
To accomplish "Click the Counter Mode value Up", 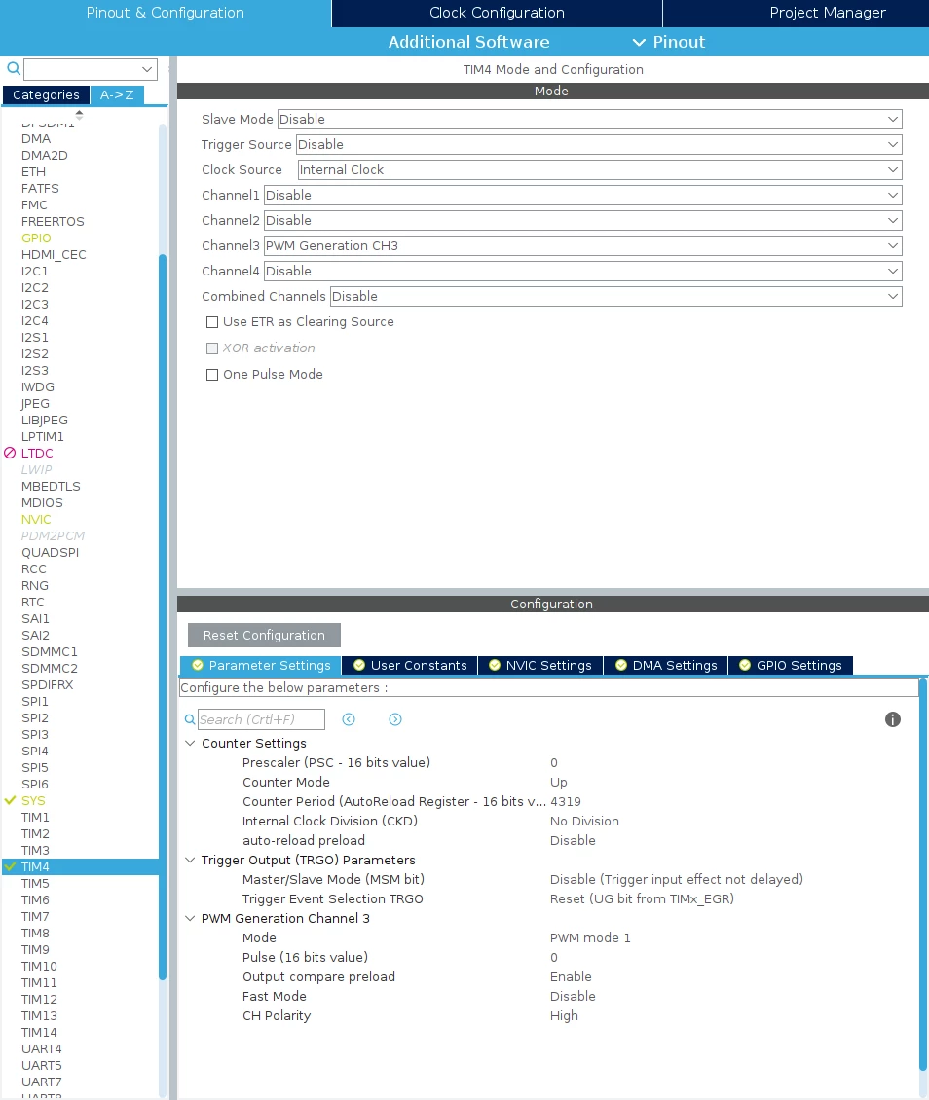I will (x=559, y=783).
